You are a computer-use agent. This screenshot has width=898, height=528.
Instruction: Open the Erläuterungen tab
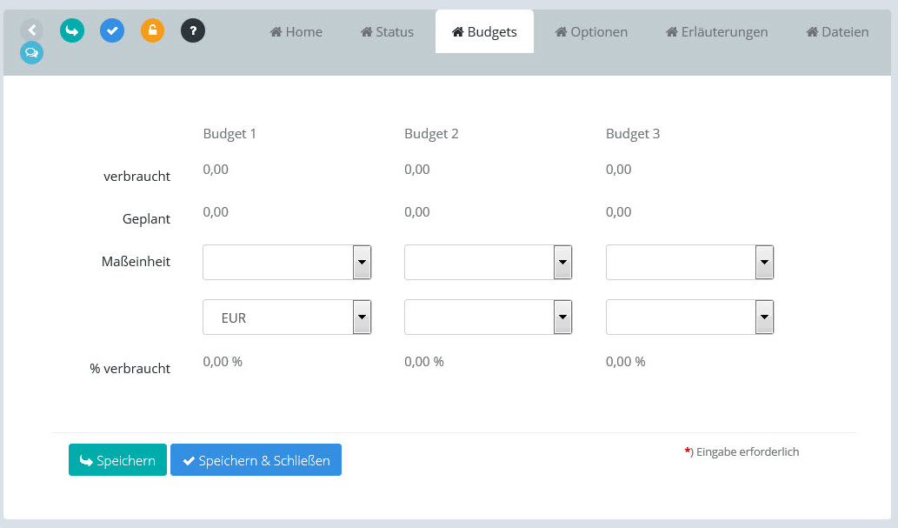coord(716,32)
